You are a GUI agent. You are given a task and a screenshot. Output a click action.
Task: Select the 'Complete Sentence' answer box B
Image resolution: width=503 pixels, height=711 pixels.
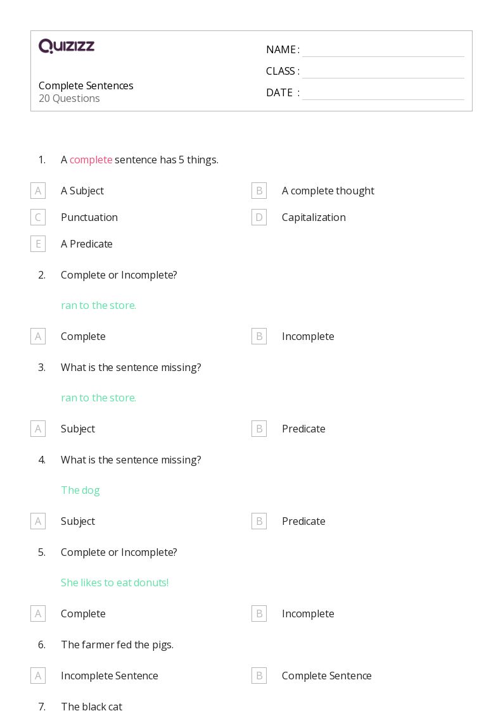pyautogui.click(x=259, y=676)
